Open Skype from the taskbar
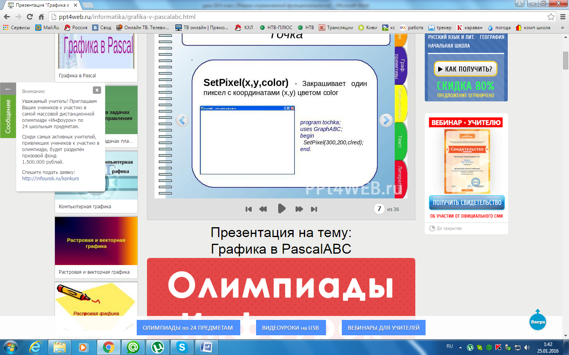 point(182,347)
